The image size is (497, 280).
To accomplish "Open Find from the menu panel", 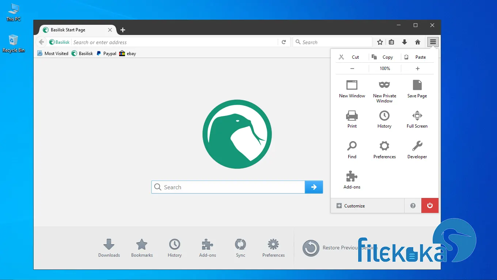I will click(x=352, y=150).
